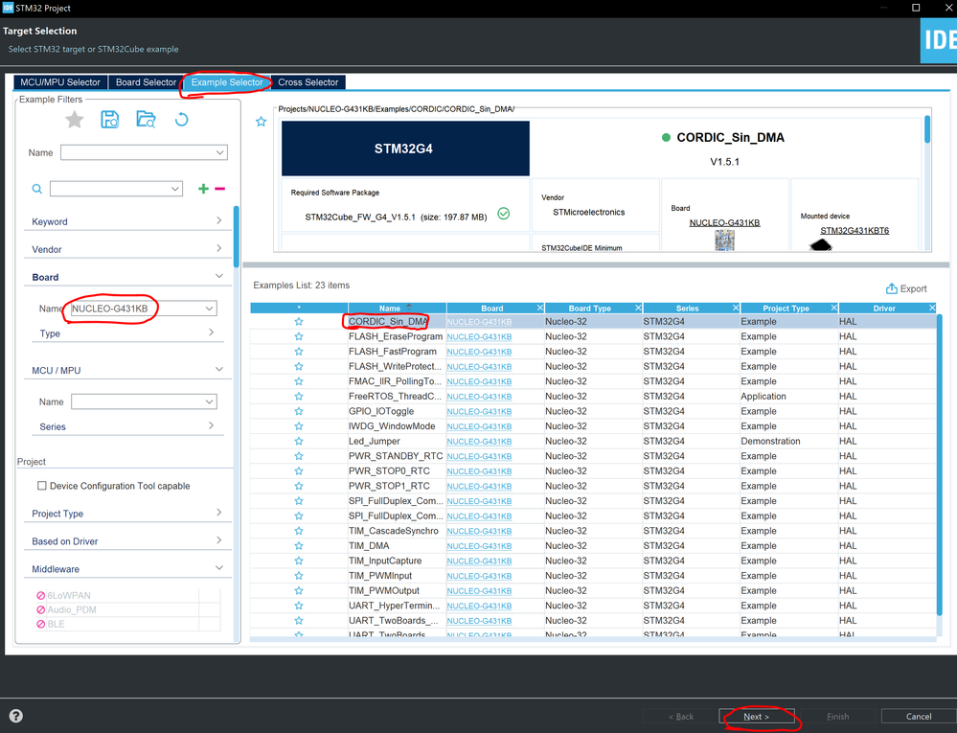957x733 pixels.
Task: Open the NUCLEO-G431KB board link in details panel
Action: coord(724,222)
